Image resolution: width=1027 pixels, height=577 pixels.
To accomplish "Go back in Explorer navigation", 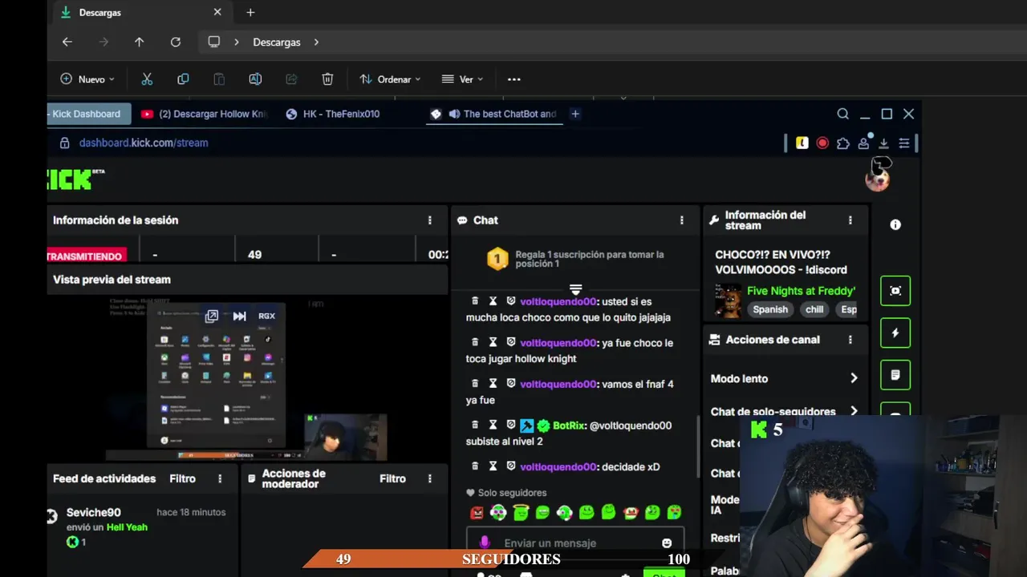I will 67,42.
